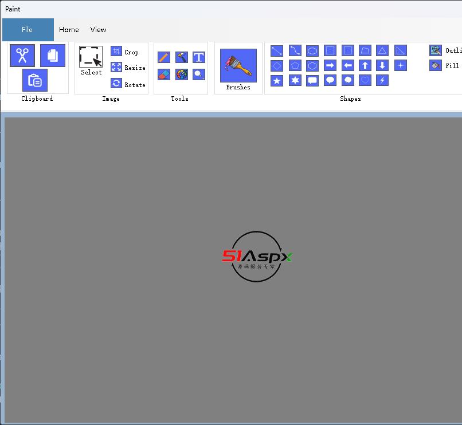Image resolution: width=462 pixels, height=425 pixels.
Task: Select the lightning bolt shape
Action: [382, 80]
